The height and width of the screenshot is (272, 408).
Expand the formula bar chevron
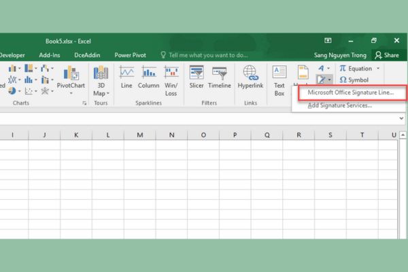(401, 118)
